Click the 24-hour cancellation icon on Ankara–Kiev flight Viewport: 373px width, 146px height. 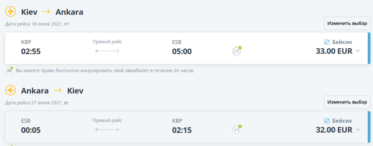[237, 129]
